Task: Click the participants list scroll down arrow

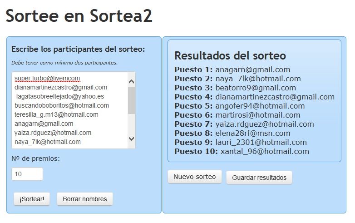Action: [131, 139]
